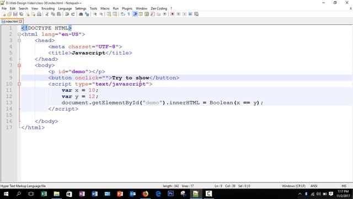Save the document using Save icon

pos(15,14)
